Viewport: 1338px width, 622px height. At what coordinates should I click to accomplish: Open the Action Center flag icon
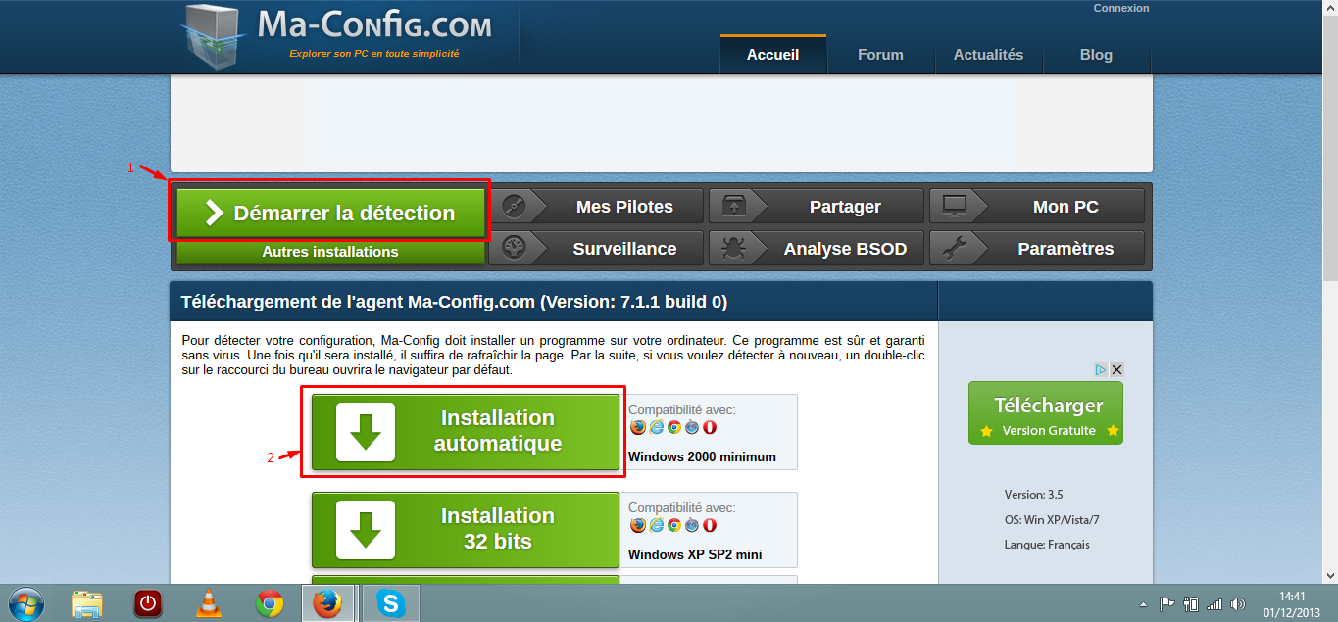[1167, 604]
